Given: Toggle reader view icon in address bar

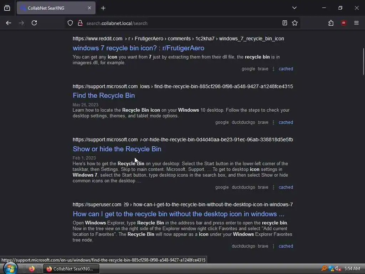Looking at the screenshot, I should [x=285, y=23].
